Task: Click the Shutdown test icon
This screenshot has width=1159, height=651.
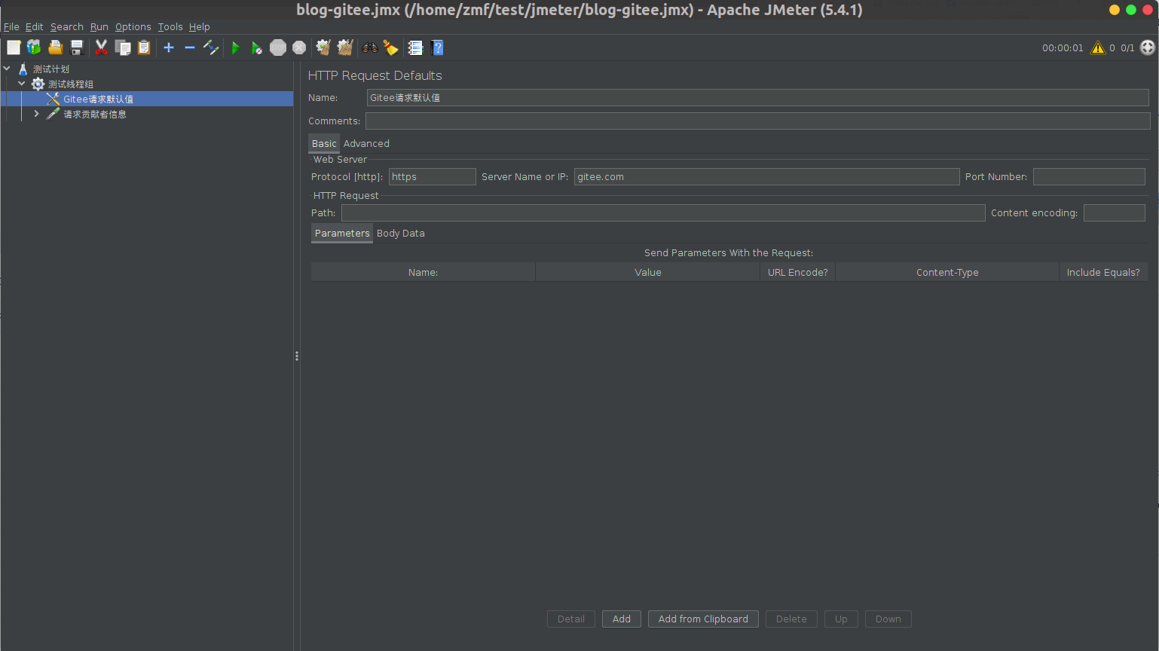Action: pyautogui.click(x=299, y=47)
